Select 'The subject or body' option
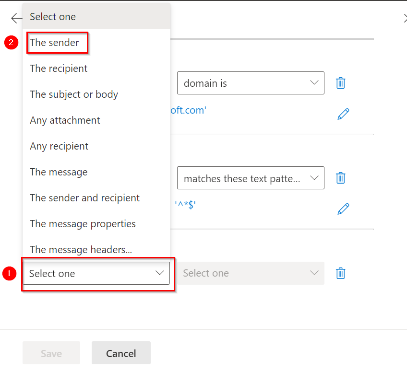Image resolution: width=407 pixels, height=371 pixels. (x=74, y=94)
